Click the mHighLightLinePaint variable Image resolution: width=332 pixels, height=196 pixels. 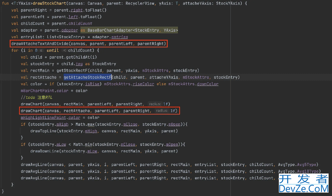[x=43, y=118]
